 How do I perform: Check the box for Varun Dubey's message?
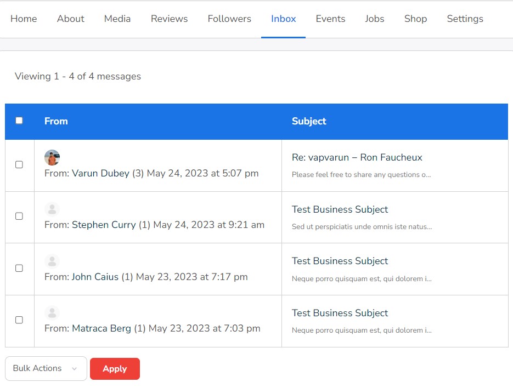(x=19, y=165)
